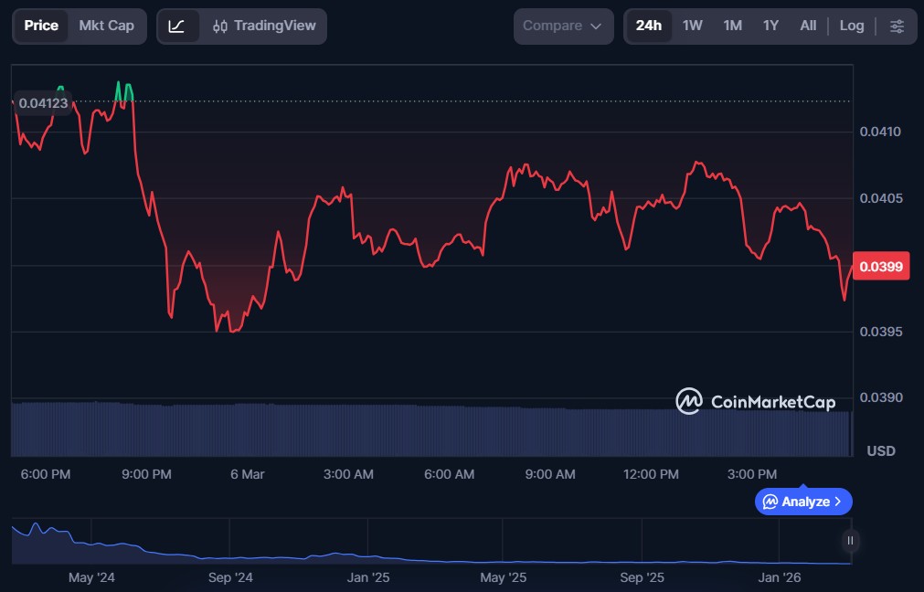Set chart range to 1M

[x=732, y=26]
